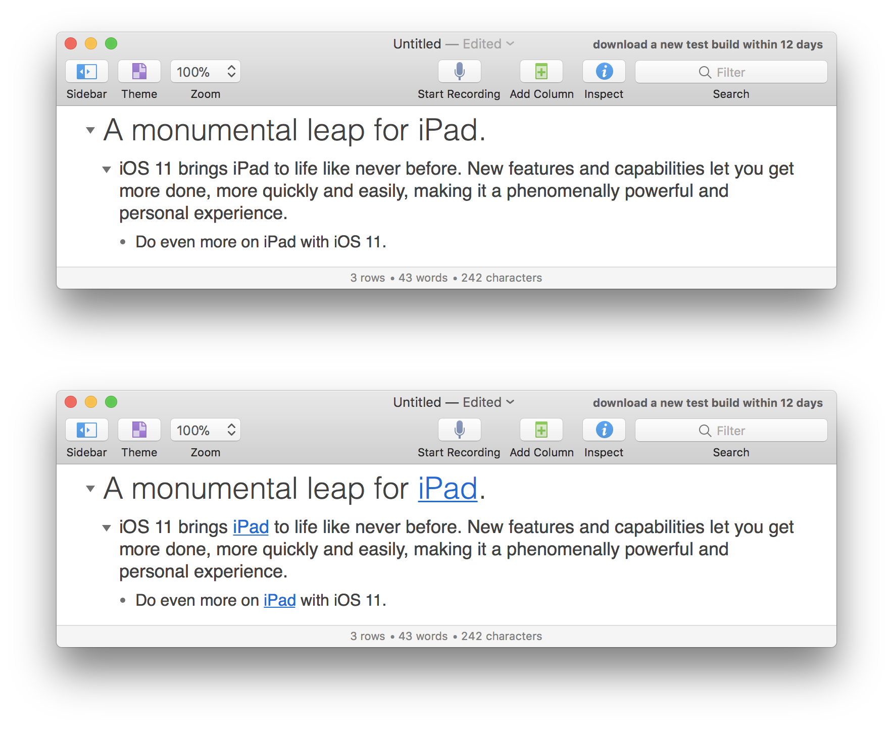Focus the Filter search field in bottom window
This screenshot has height=739, width=893.
731,431
